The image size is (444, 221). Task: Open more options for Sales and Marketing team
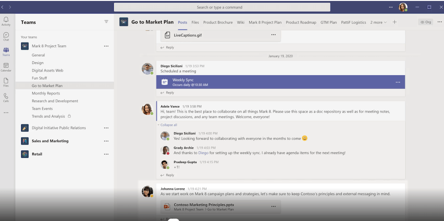click(x=106, y=141)
